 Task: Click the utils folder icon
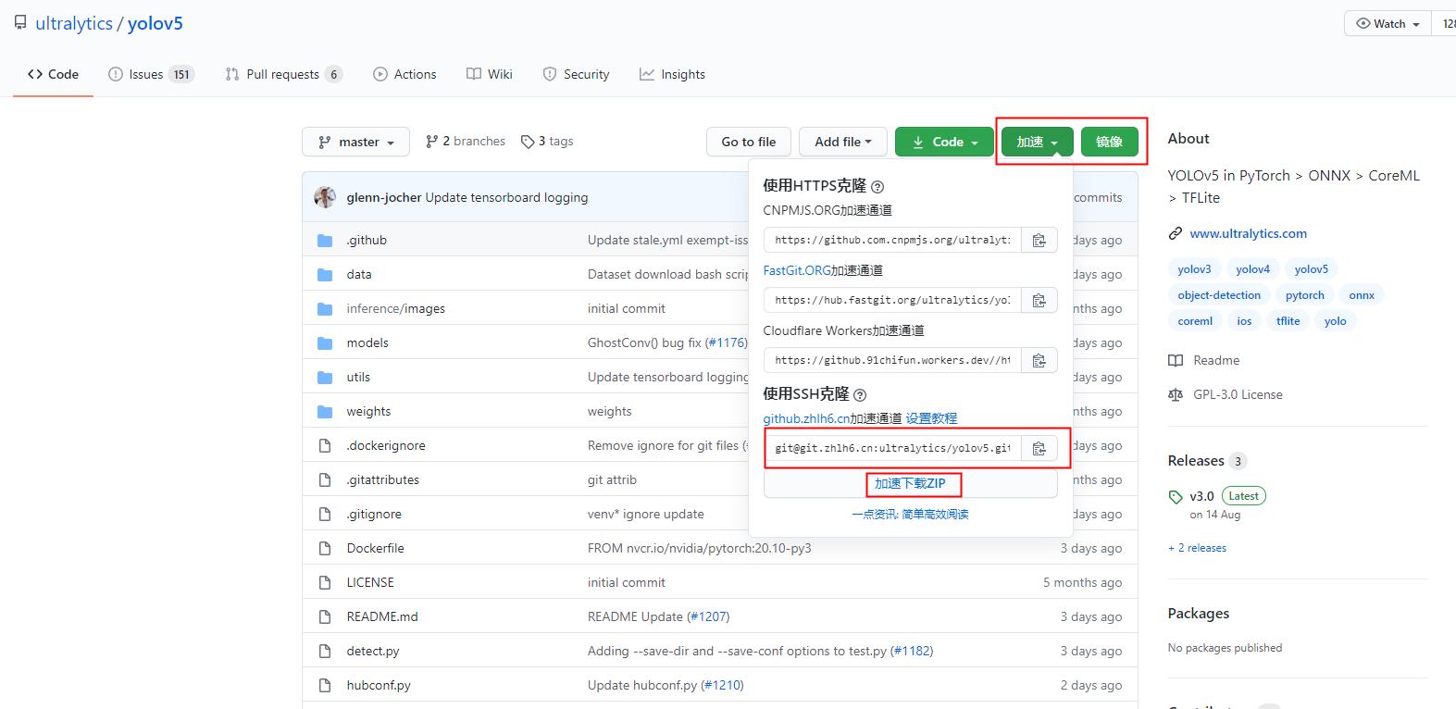pyautogui.click(x=325, y=377)
